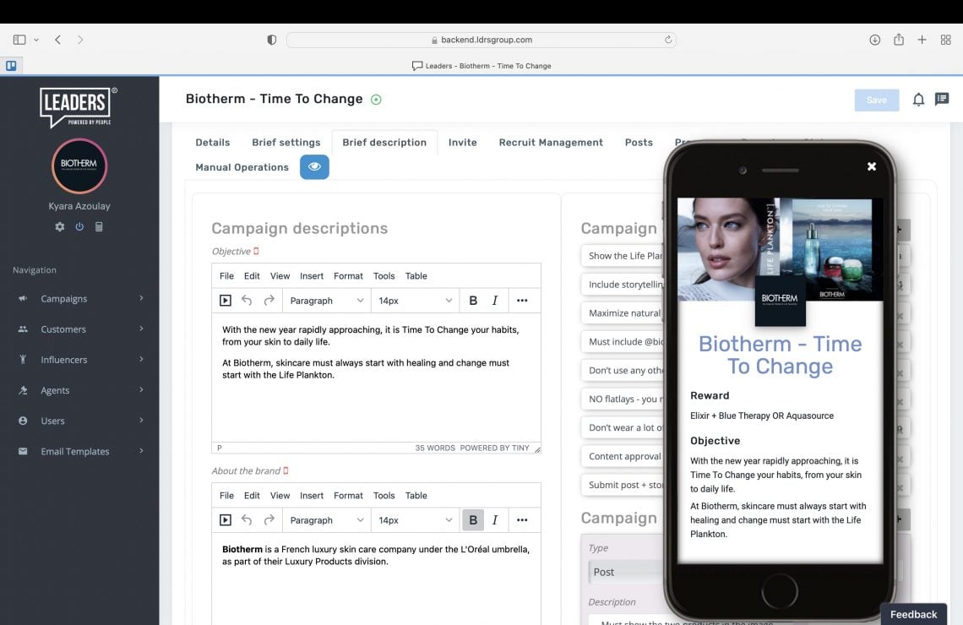This screenshot has width=963, height=625.
Task: Open the Paragraph style dropdown in the Objective editor
Action: [326, 300]
